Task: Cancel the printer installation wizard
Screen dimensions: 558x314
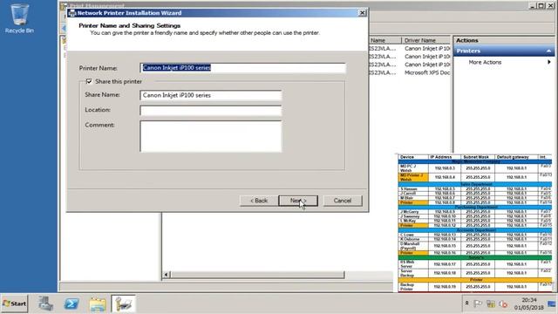Action: [343, 201]
